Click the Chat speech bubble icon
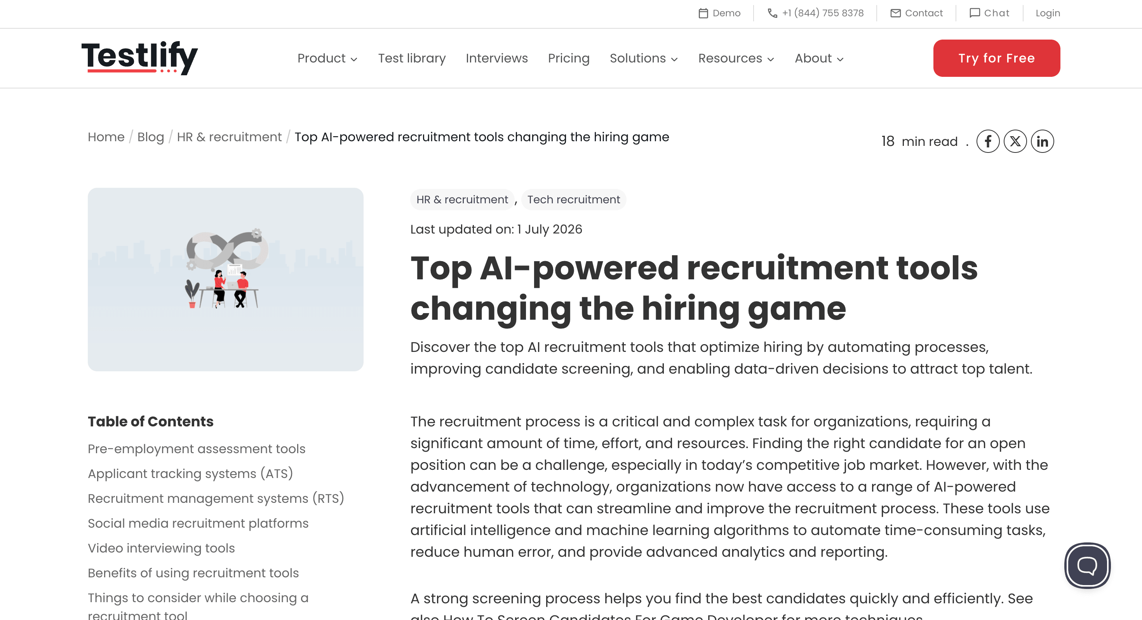 click(x=975, y=13)
